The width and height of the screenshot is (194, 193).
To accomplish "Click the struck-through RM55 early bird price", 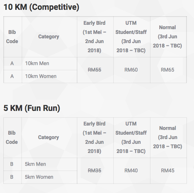I will point(95,70).
